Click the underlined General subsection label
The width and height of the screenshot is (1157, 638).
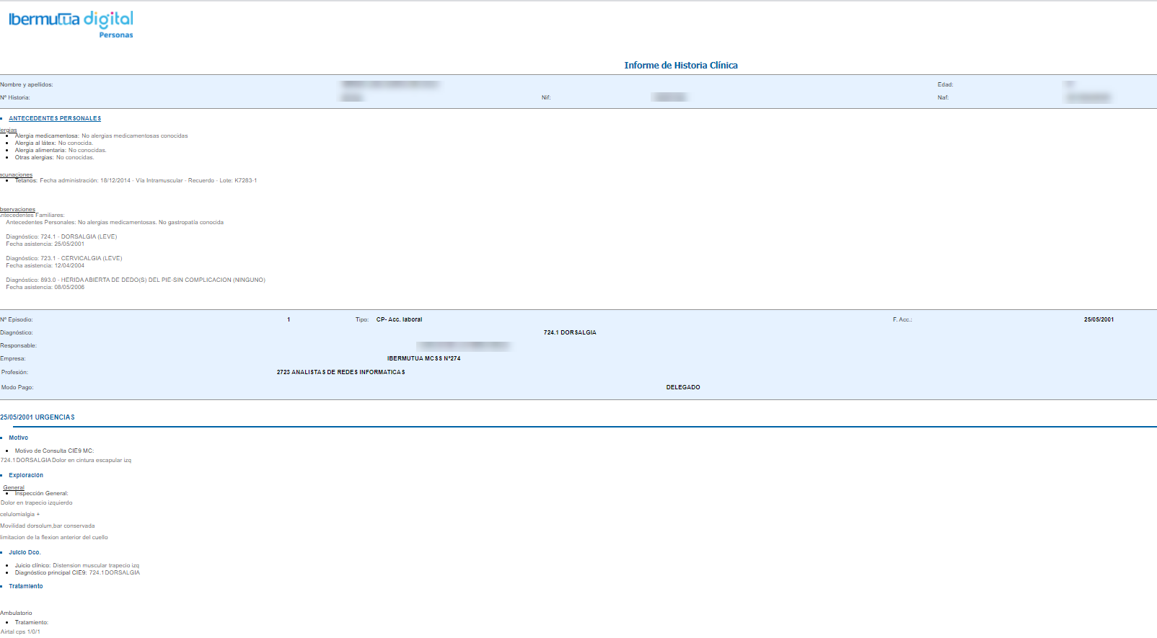(14, 487)
